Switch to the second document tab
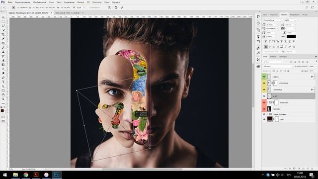 [x=68, y=13]
